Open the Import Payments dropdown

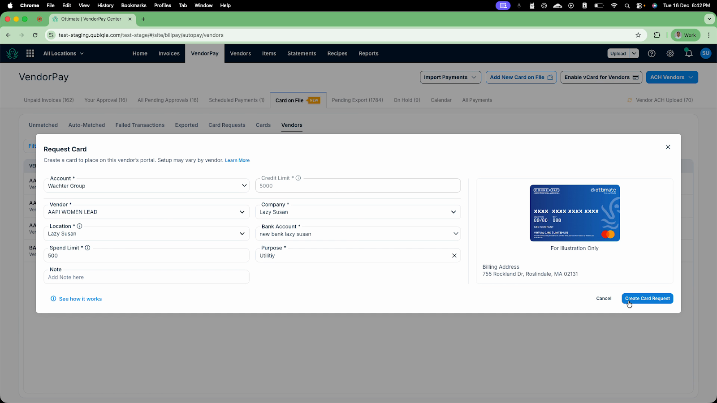(450, 77)
